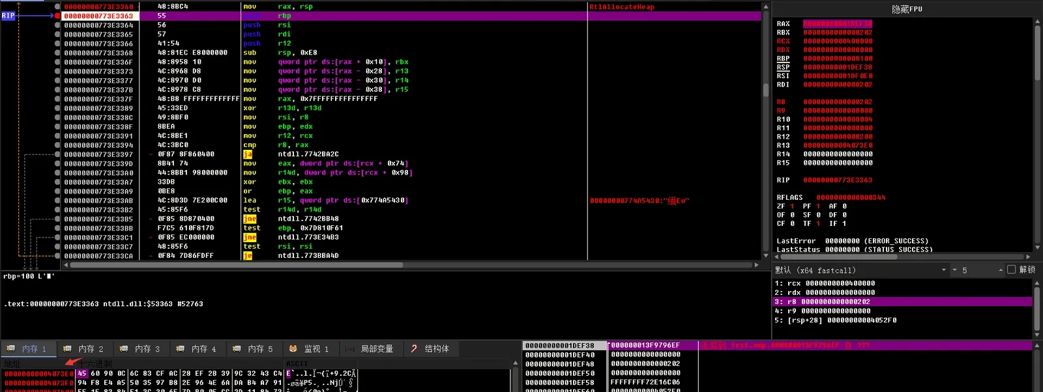The height and width of the screenshot is (392, 1043).
Task: Toggle the ZF flag value
Action: [792, 206]
